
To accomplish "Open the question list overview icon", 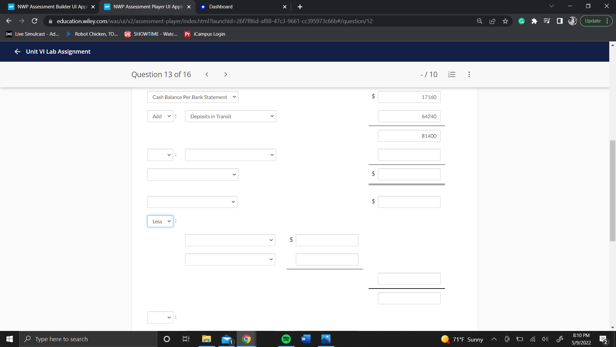I will pos(452,74).
